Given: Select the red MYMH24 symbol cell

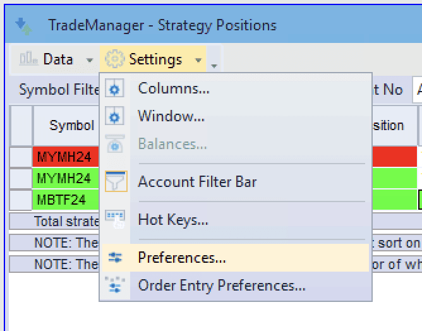Looking at the screenshot, I should (x=66, y=157).
